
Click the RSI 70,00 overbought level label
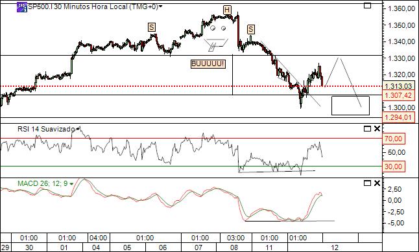point(394,139)
